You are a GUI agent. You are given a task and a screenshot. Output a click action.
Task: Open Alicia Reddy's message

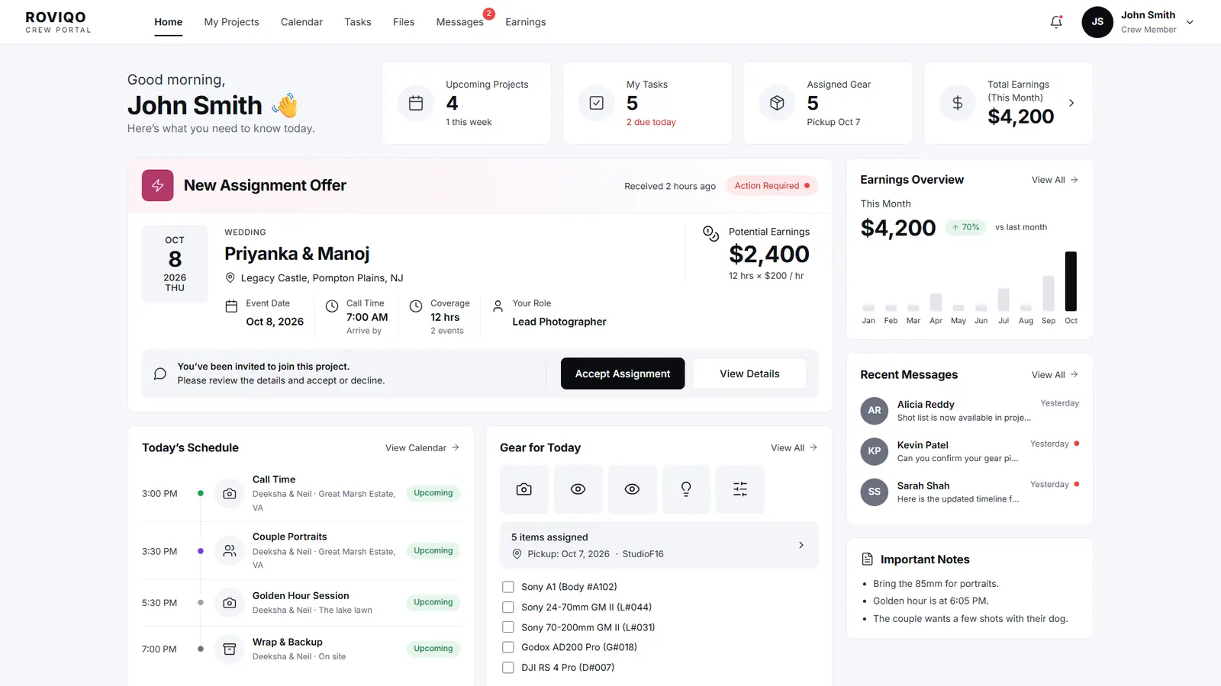tap(969, 411)
